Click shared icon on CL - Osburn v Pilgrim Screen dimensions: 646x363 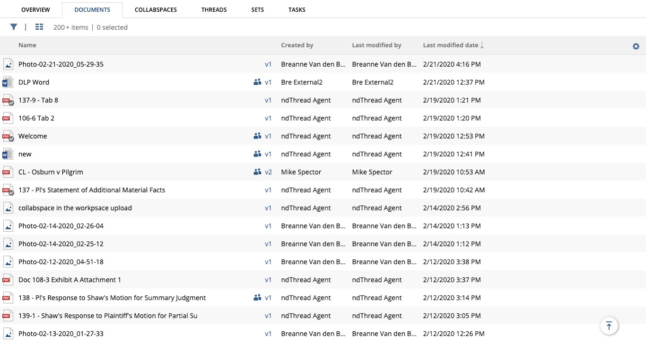tap(257, 172)
